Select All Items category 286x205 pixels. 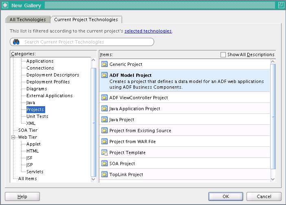(x=27, y=179)
